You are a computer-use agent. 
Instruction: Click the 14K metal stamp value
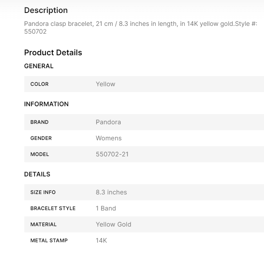click(x=101, y=240)
